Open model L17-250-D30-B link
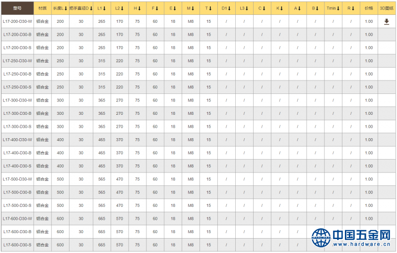Viewport: 397px width, 253px height. tap(17, 74)
